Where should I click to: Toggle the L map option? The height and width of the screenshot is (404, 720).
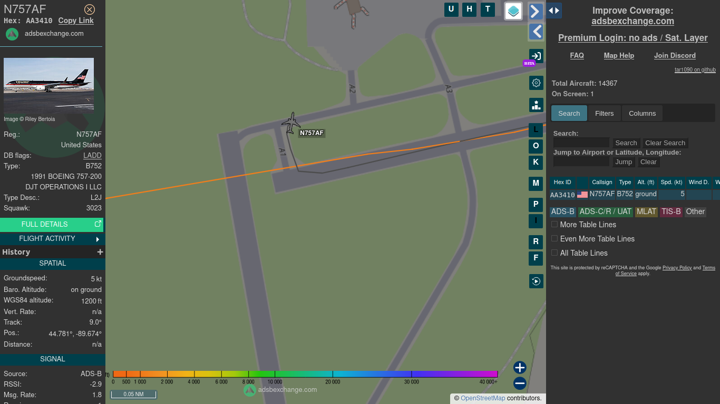[x=536, y=130]
